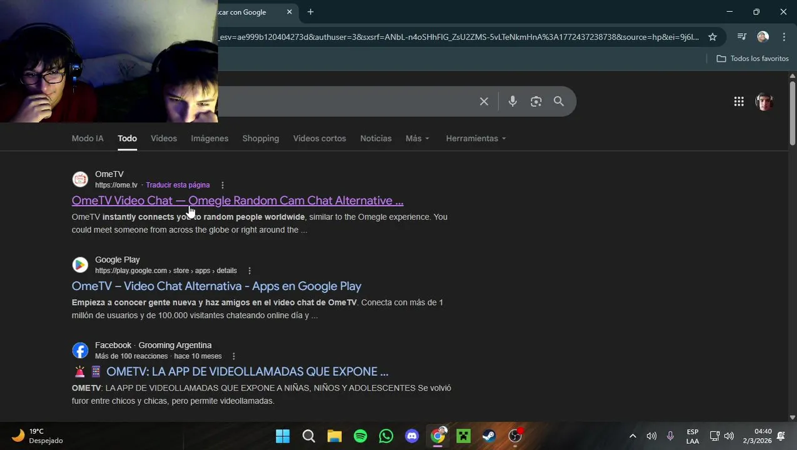Open the Todos los favoritos folder
The image size is (797, 450).
click(753, 58)
